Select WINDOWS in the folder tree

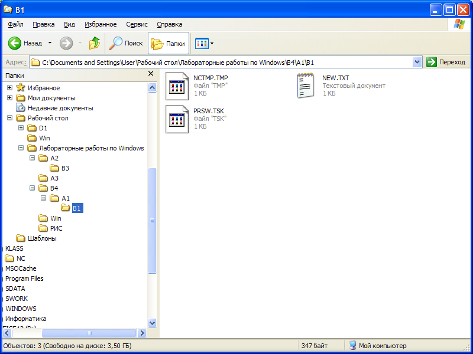point(21,309)
